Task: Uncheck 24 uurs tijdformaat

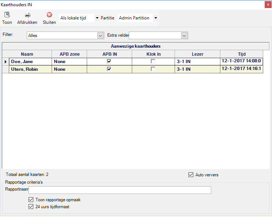Action: 31,207
